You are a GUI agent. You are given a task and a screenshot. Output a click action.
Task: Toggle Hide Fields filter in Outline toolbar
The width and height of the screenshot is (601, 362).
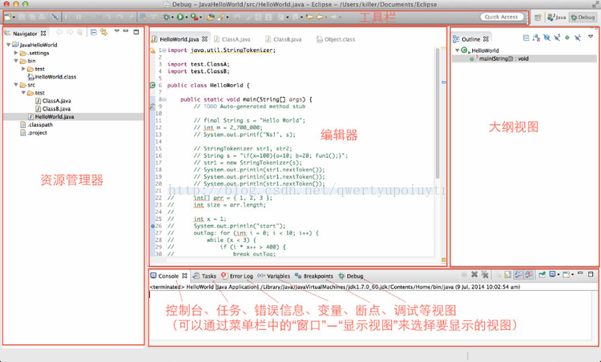(x=547, y=38)
